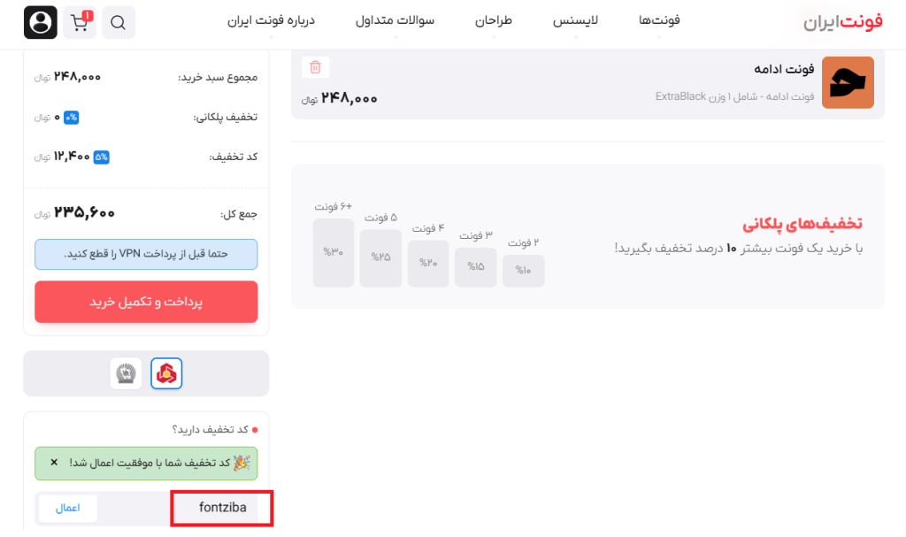Open the سوالات متداول menu item
Viewport: 906px width, 537px height.
[395, 19]
